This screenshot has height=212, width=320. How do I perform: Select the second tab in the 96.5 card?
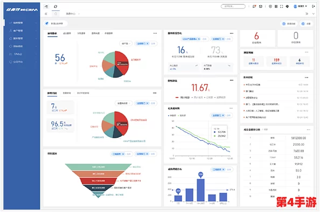pos(67,93)
